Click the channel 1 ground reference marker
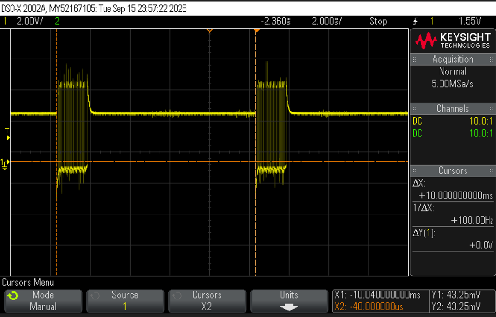The height and width of the screenshot is (317, 496). 5,163
